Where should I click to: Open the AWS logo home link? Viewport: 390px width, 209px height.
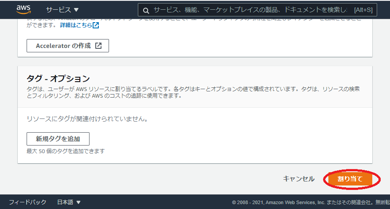pyautogui.click(x=23, y=10)
